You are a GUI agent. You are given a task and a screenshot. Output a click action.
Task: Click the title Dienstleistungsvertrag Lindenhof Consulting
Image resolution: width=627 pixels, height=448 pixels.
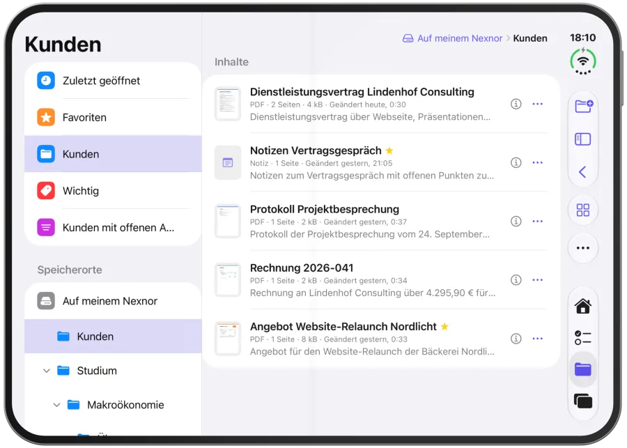[x=362, y=92]
